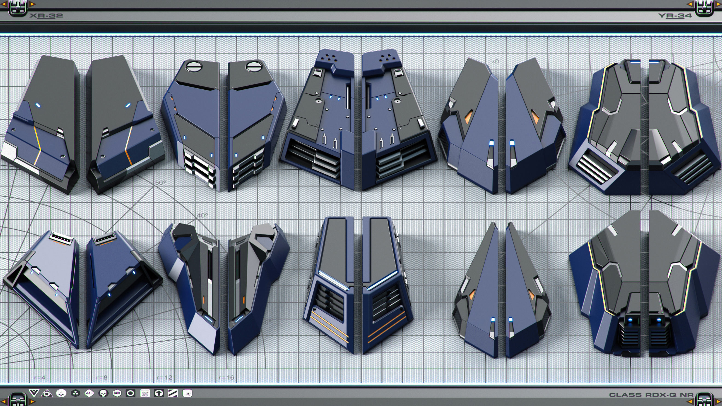Click the A1 diamond badge icon
The width and height of the screenshot is (722, 406).
pyautogui.click(x=89, y=393)
